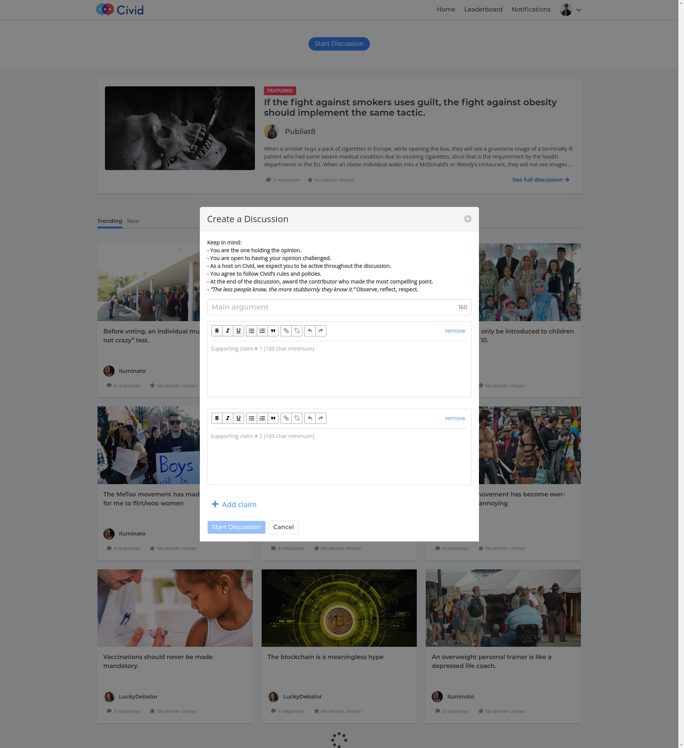The width and height of the screenshot is (684, 748).
Task: Close the Create a Discussion dialog
Action: [x=468, y=219]
